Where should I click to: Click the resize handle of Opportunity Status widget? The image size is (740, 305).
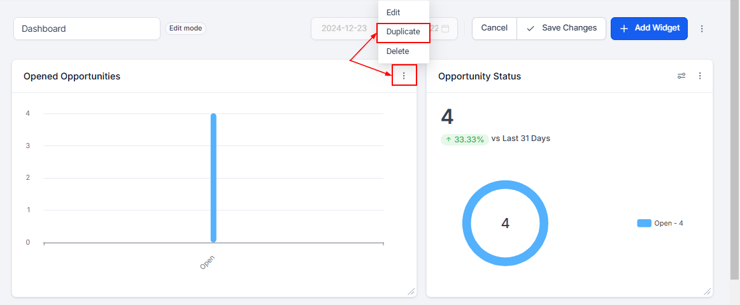pos(707,292)
